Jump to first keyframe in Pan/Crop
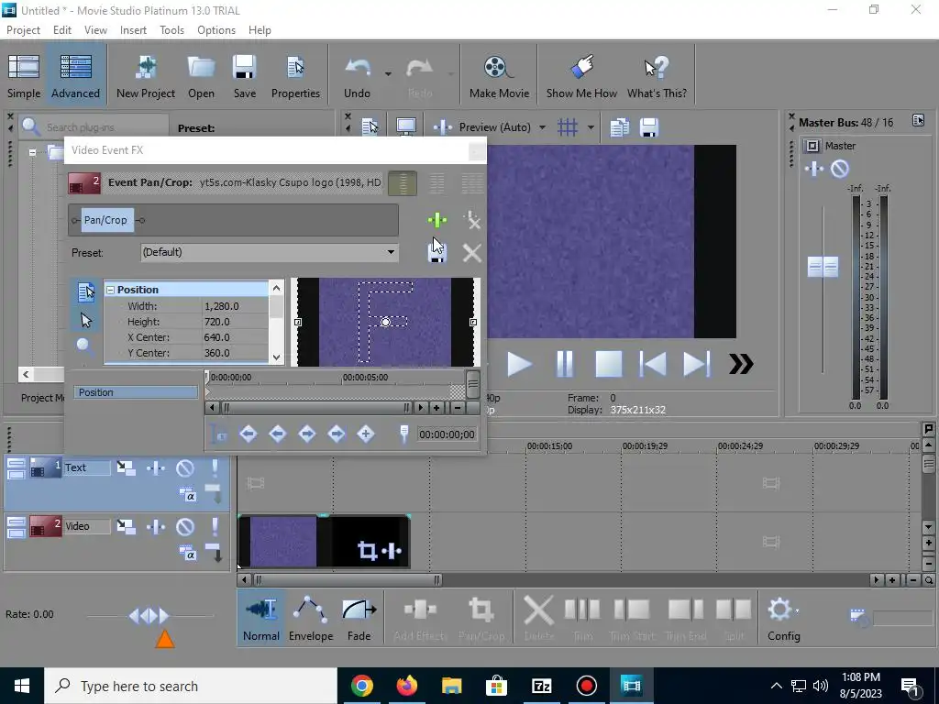Viewport: 939px width, 704px height. tap(248, 434)
